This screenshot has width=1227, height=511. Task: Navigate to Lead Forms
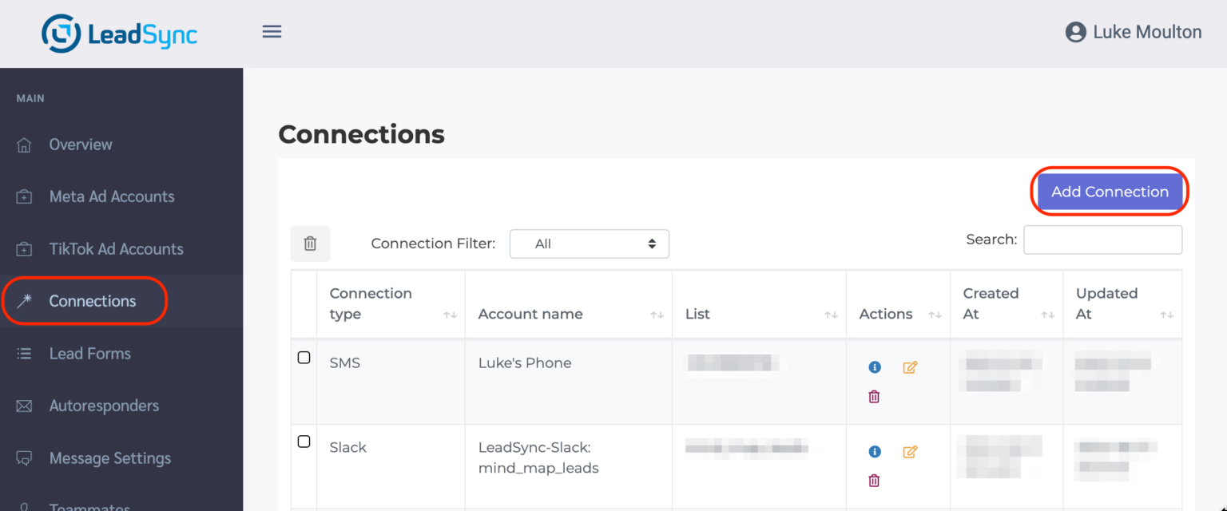tap(89, 353)
